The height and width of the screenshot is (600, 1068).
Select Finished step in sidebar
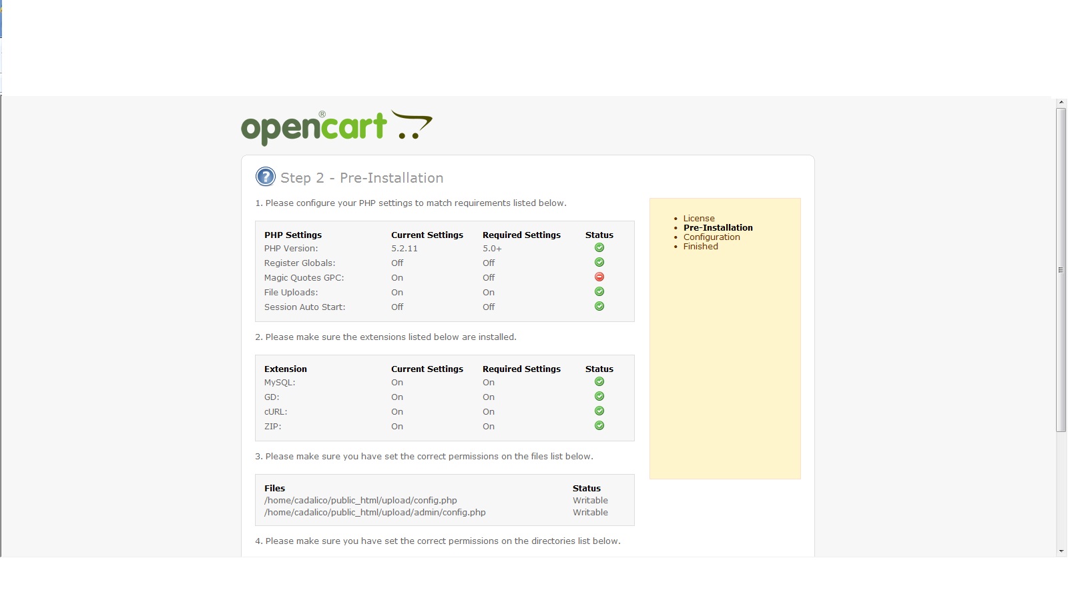[x=701, y=247]
